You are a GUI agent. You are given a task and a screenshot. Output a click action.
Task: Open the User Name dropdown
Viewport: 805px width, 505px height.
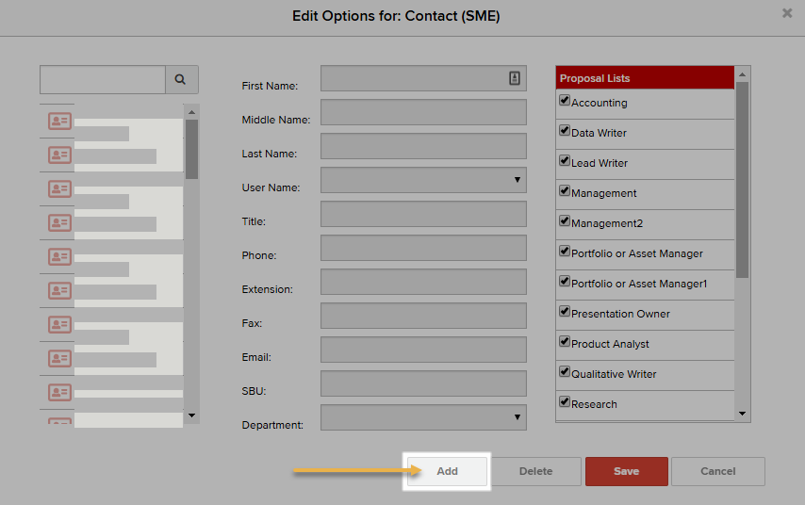tap(423, 180)
